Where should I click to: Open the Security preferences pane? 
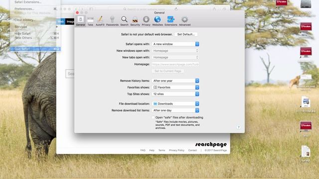(135, 21)
